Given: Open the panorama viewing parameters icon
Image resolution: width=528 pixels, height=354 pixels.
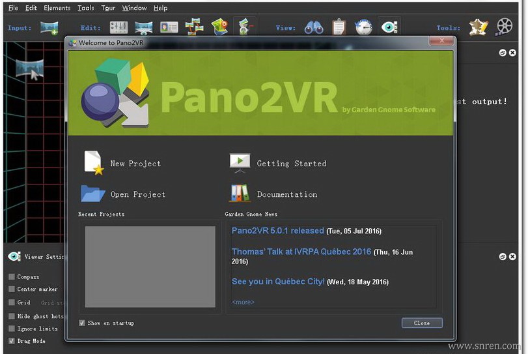Looking at the screenshot, I should coord(144,27).
